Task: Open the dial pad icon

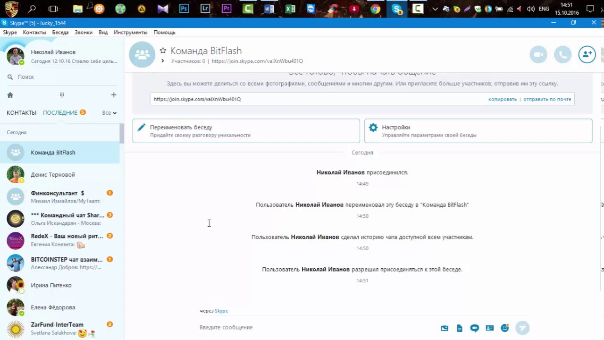Action: click(x=62, y=95)
